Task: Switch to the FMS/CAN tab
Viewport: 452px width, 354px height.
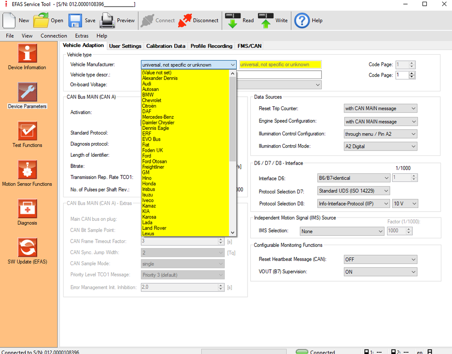Action: (249, 46)
